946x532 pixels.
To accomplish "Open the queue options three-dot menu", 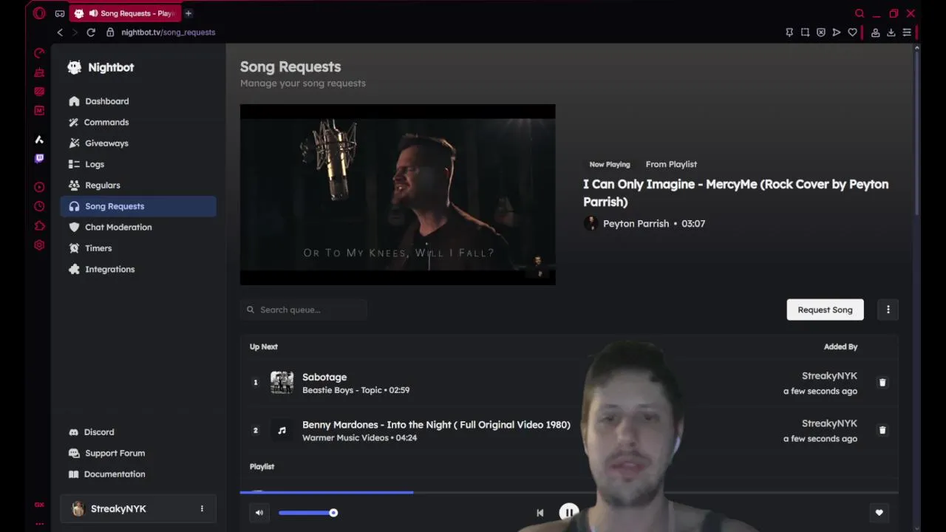I will [x=888, y=310].
